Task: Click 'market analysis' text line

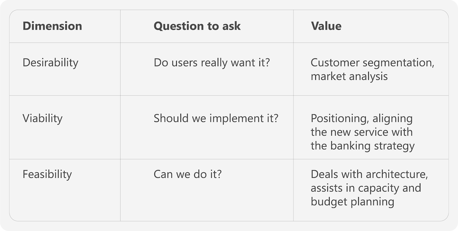Action: pos(349,76)
